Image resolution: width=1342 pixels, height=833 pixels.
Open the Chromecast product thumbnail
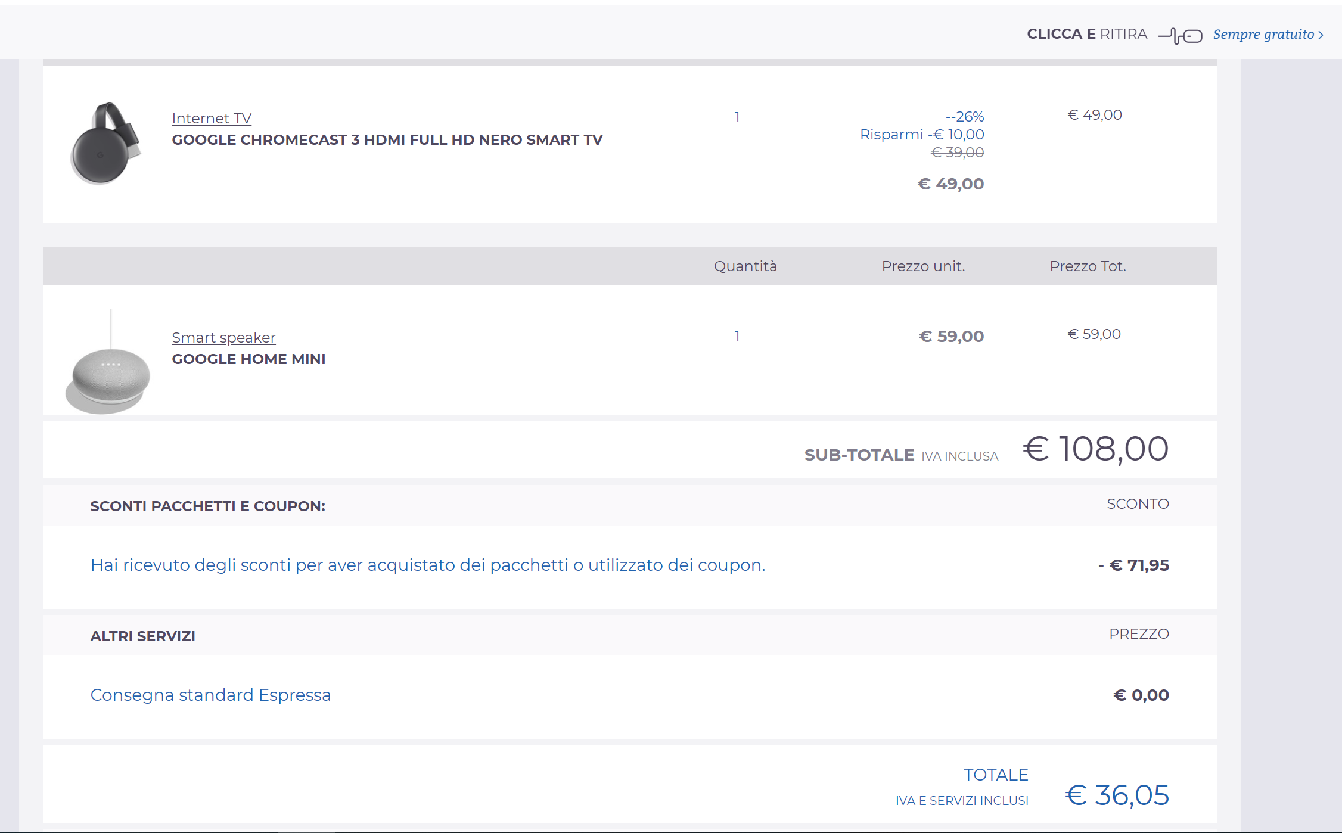tap(106, 143)
